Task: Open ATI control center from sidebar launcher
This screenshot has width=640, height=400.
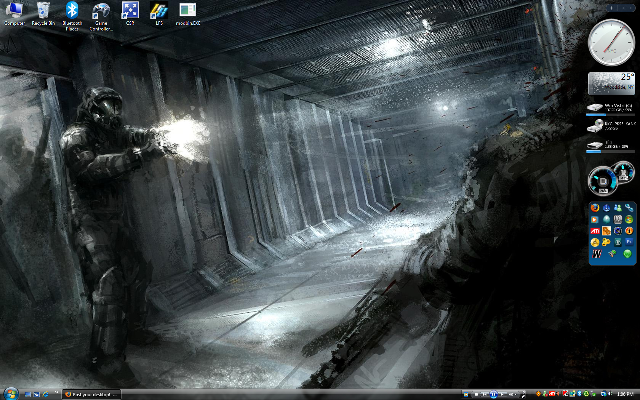Action: (595, 231)
